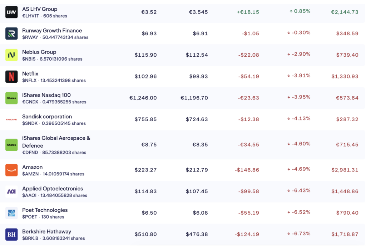
Task: Click the Applied Optoelectronics $107.45 price
Action: click(197, 191)
